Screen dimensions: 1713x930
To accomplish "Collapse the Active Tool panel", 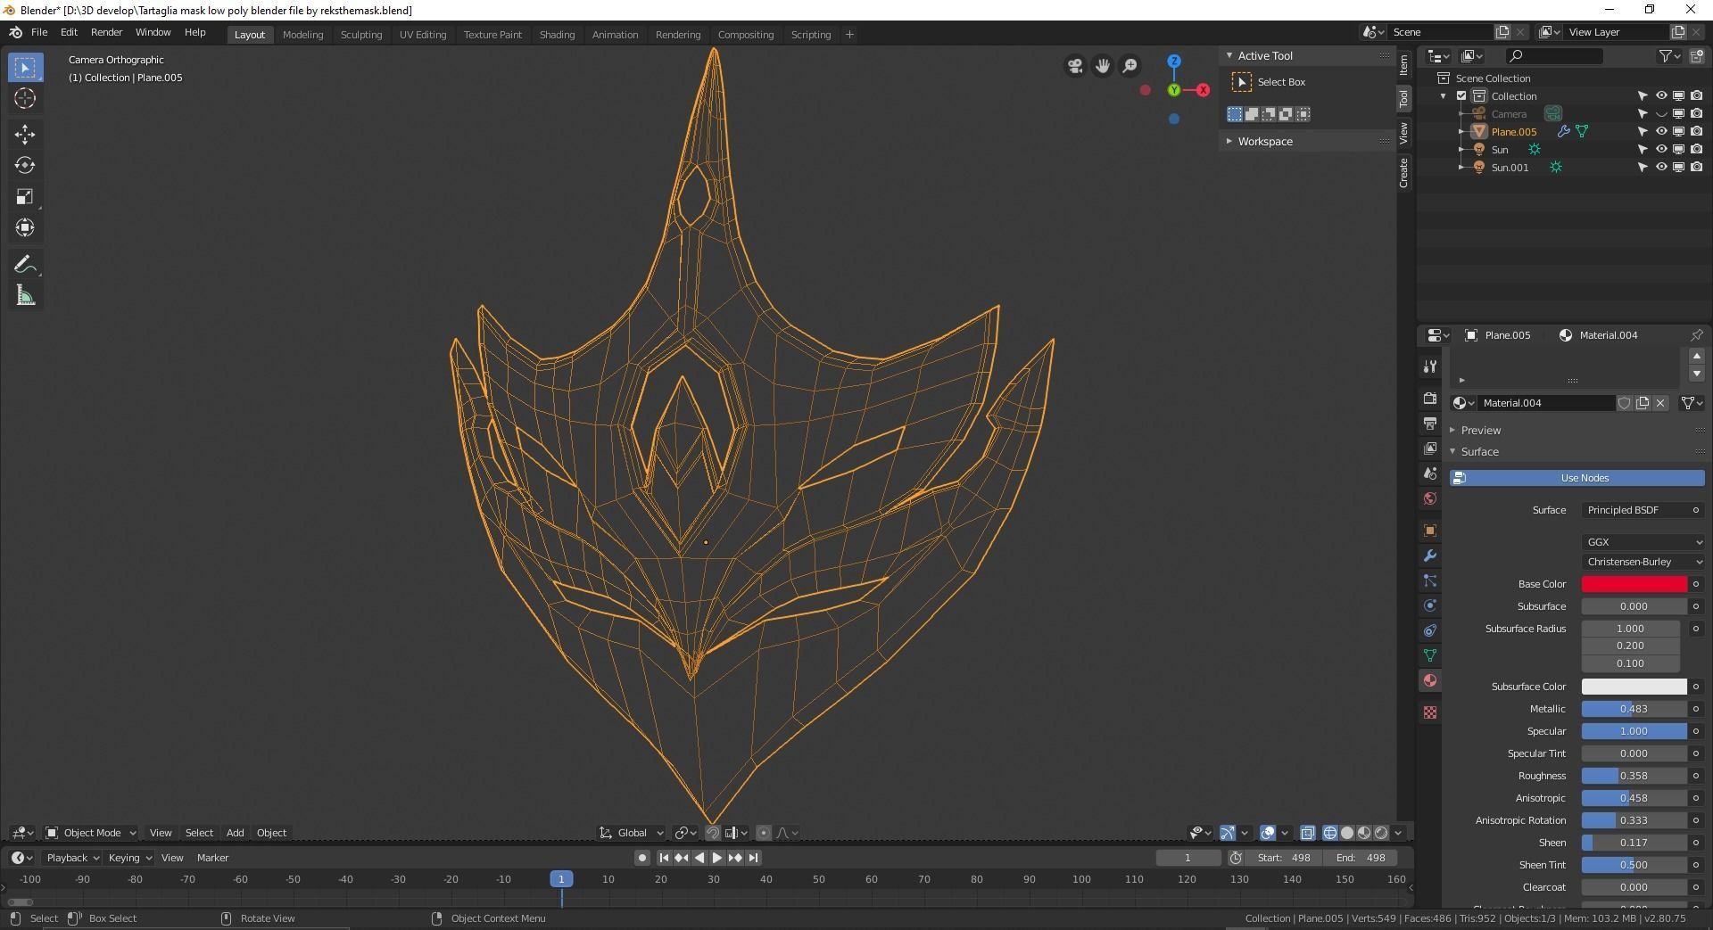I will coord(1264,56).
